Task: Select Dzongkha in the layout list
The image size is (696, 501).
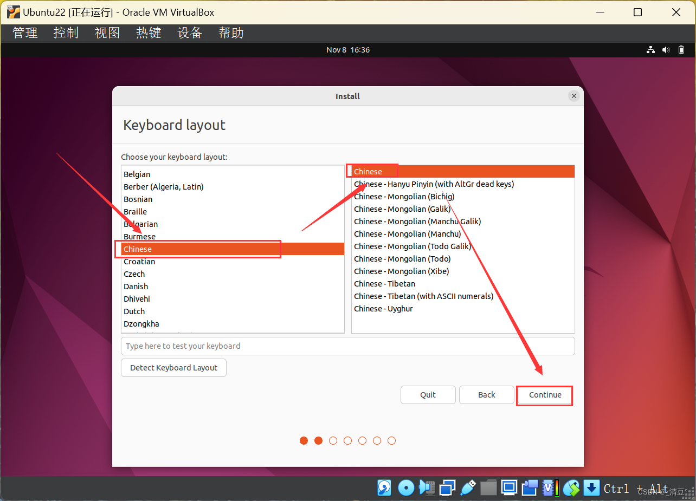Action: tap(233, 324)
